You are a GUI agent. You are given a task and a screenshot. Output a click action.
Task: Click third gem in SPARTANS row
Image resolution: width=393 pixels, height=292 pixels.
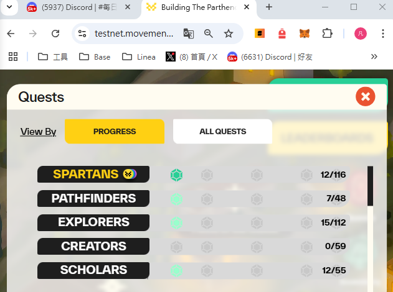(x=257, y=175)
